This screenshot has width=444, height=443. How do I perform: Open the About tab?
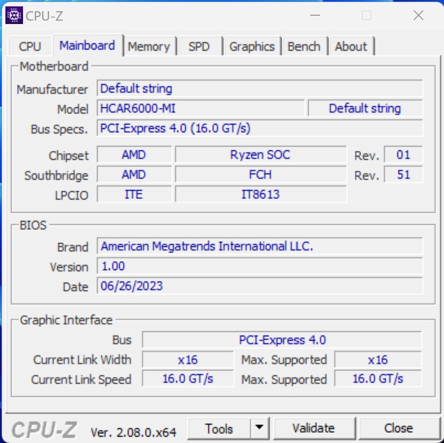[351, 46]
